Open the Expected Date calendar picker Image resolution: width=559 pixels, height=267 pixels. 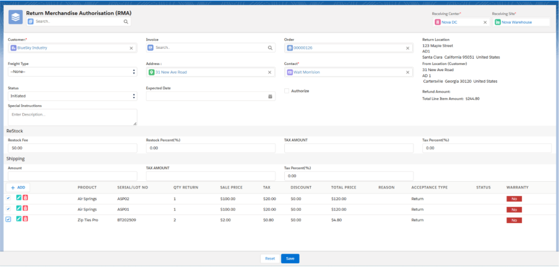(270, 96)
